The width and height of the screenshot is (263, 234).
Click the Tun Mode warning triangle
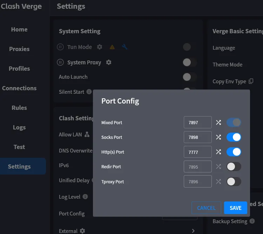click(112, 47)
